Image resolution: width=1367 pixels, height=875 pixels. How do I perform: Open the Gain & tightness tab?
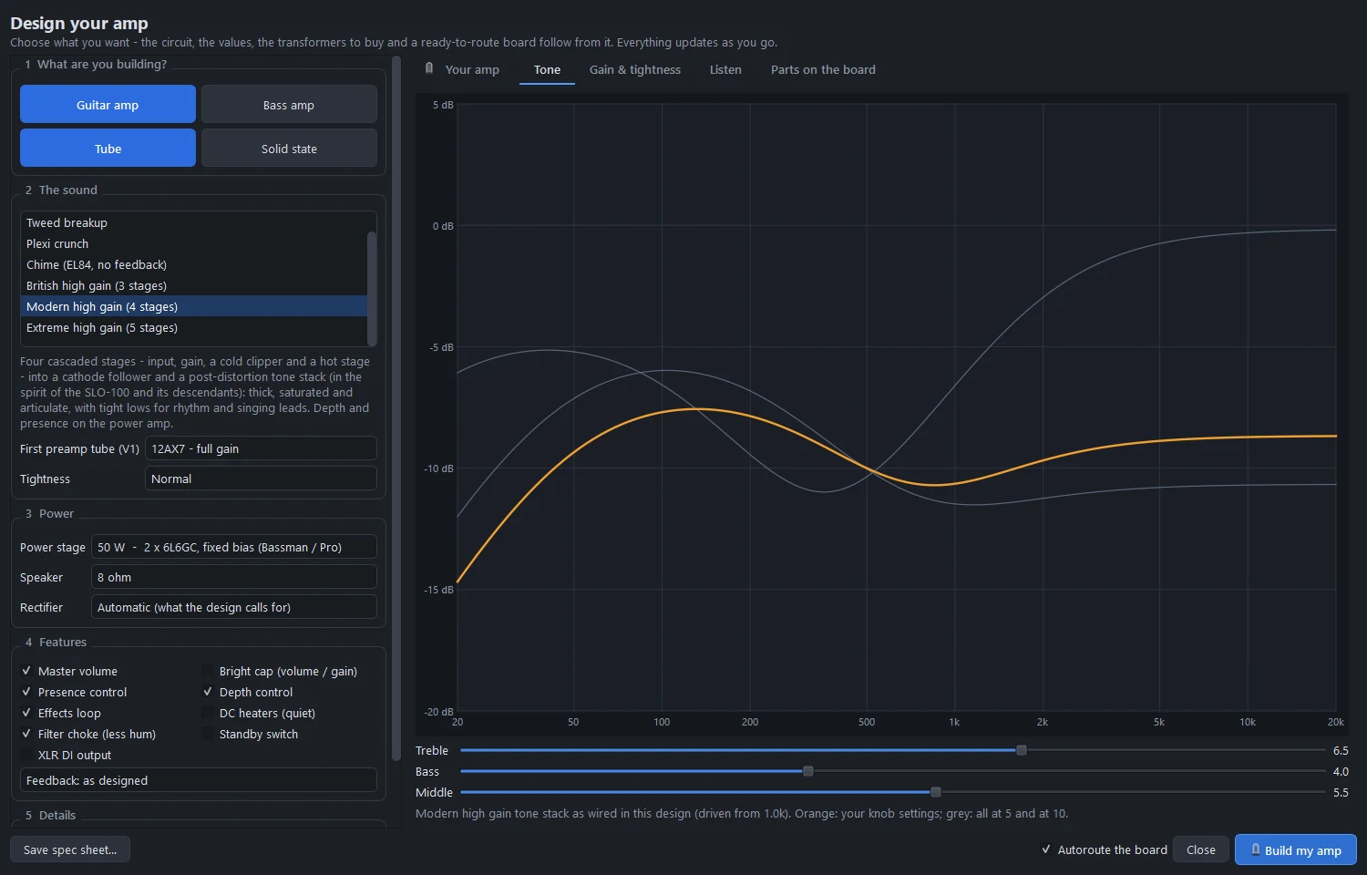tap(635, 69)
